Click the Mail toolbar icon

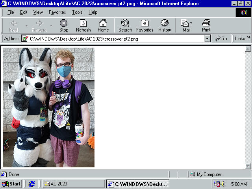185,26
